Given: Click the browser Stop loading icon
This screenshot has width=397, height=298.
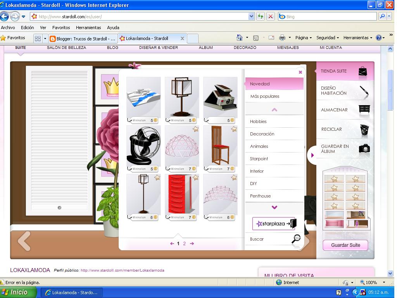Looking at the screenshot, I should click(x=270, y=16).
